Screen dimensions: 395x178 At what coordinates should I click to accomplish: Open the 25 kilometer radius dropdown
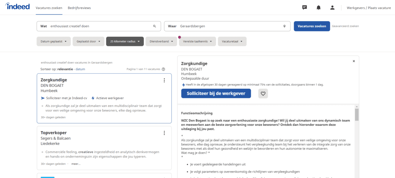click(x=125, y=41)
